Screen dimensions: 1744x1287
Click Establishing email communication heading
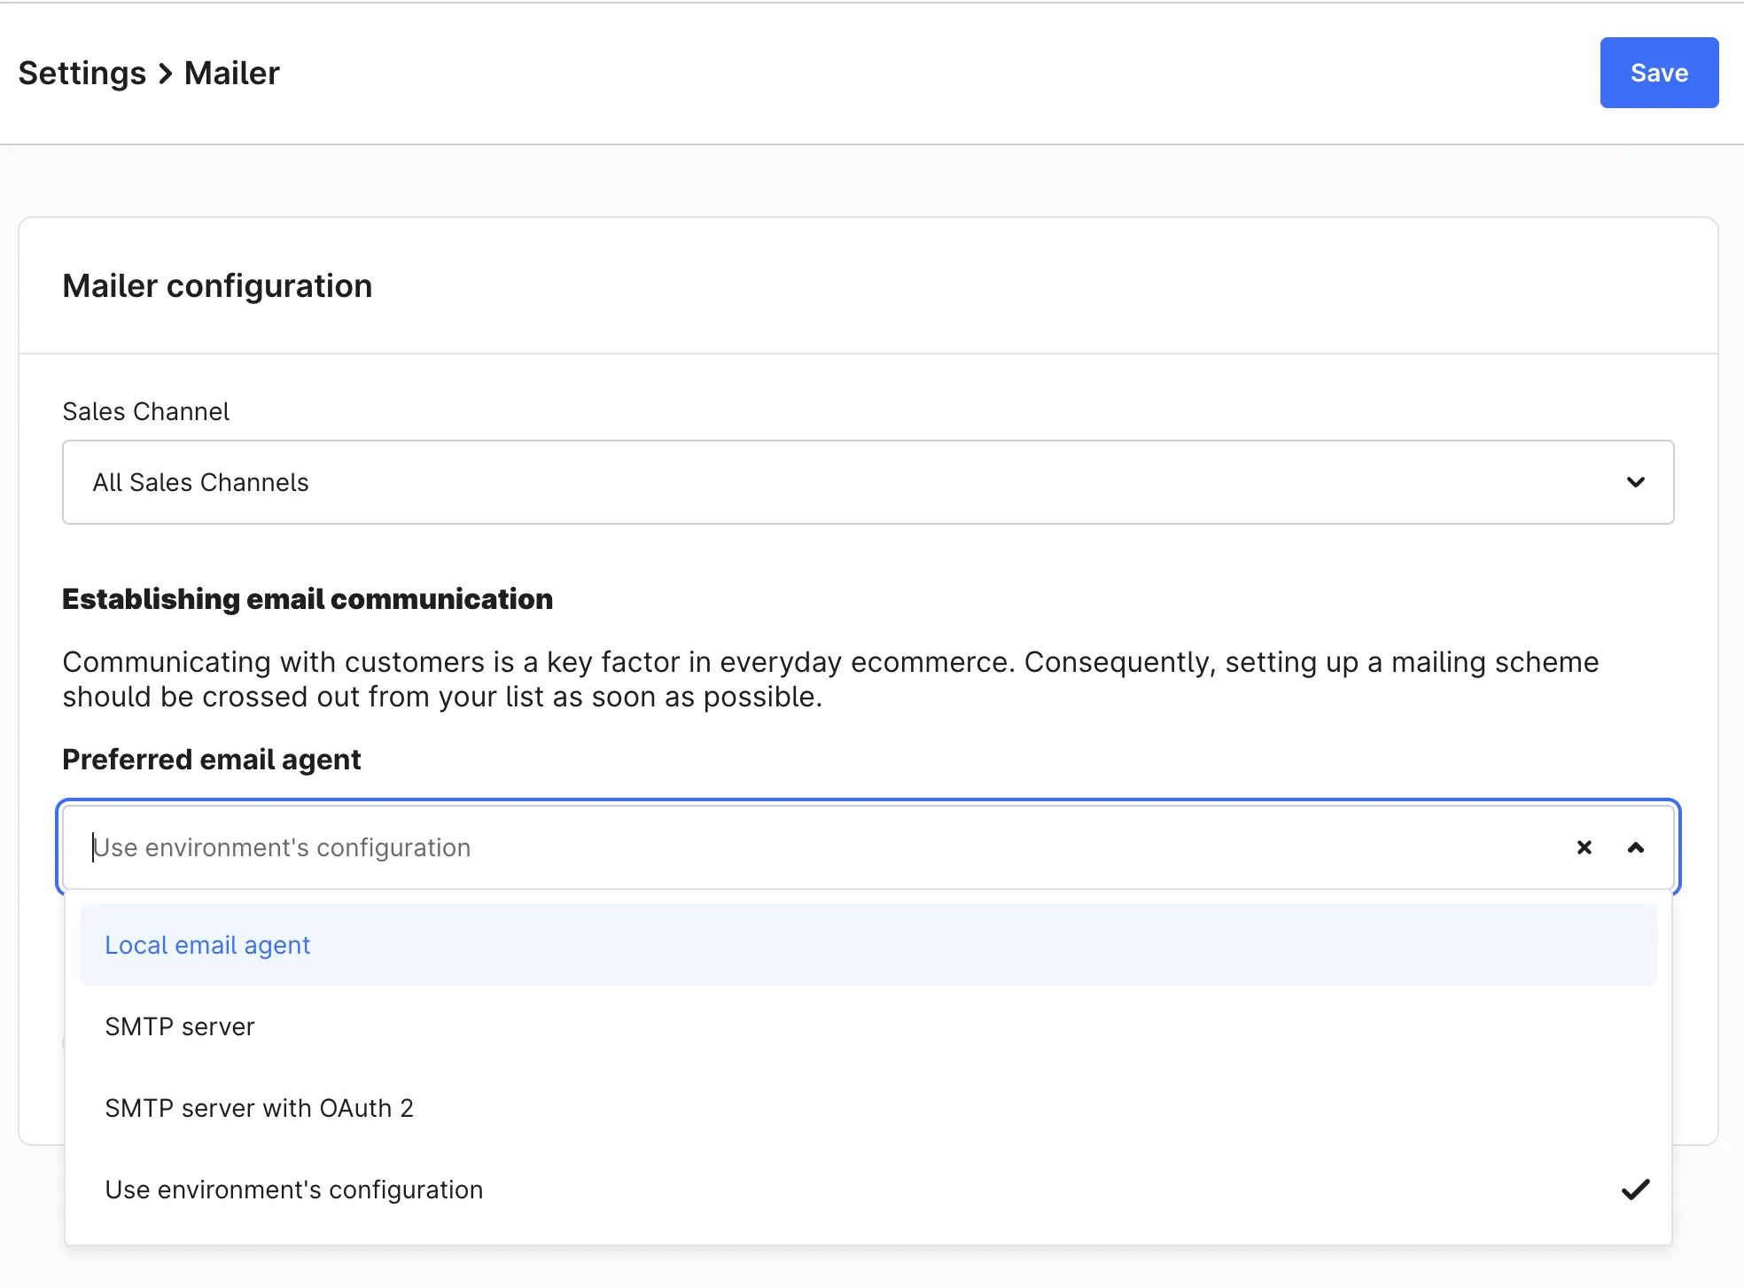(x=307, y=599)
